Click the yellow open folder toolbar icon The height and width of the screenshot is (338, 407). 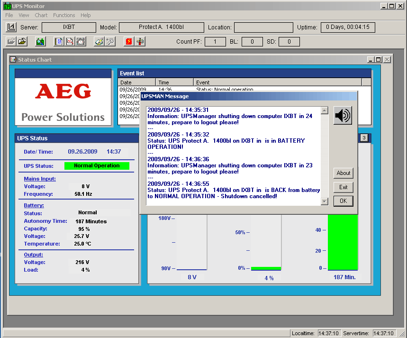22,42
